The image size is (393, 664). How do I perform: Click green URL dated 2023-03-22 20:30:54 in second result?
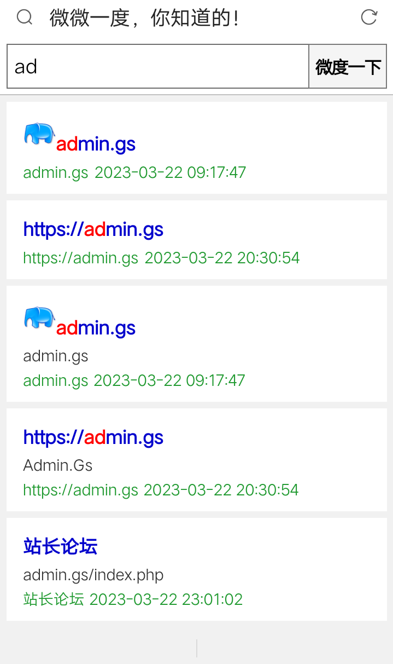pyautogui.click(x=162, y=258)
